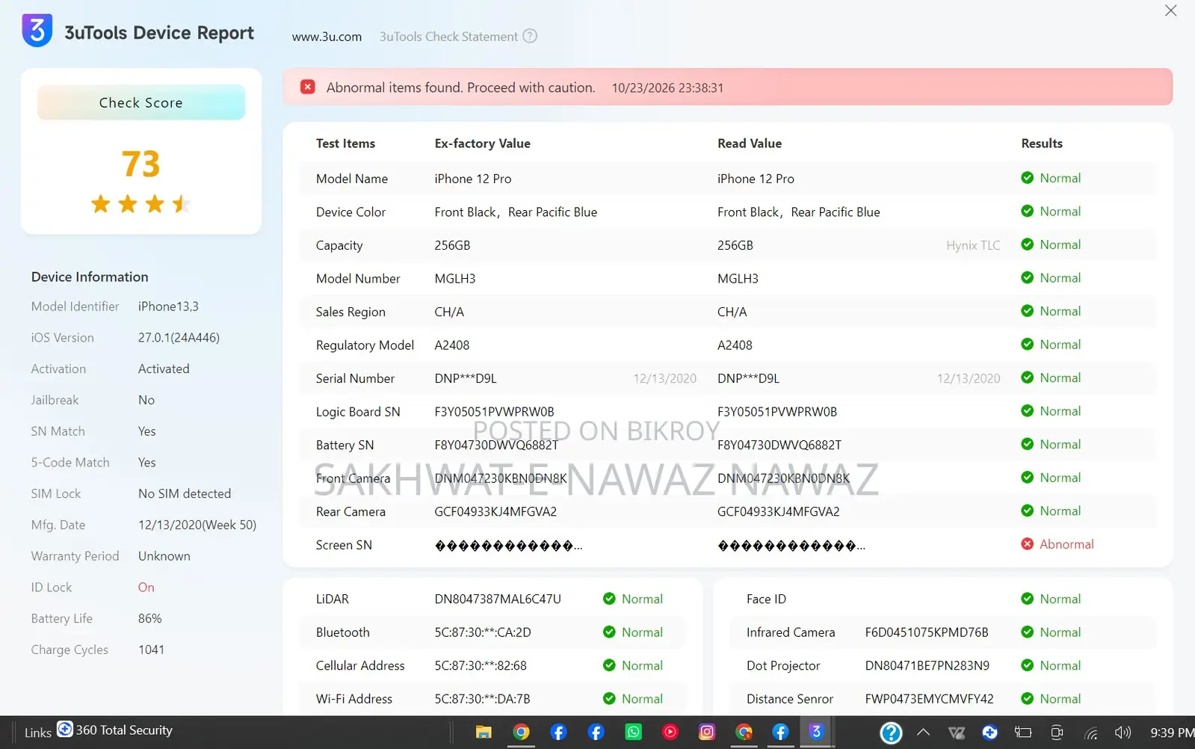Image resolution: width=1195 pixels, height=749 pixels.
Task: Click the Results column header
Action: coord(1042,144)
